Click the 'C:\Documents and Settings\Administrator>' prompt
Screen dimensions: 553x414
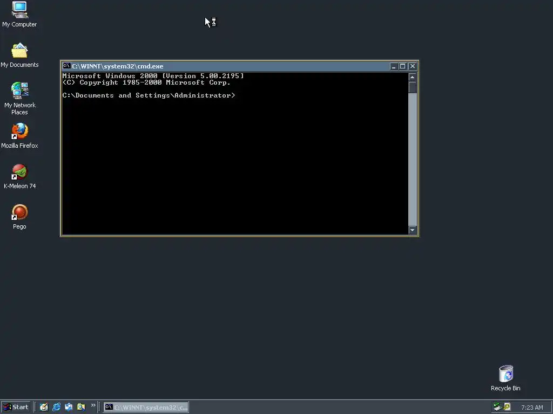pos(149,95)
